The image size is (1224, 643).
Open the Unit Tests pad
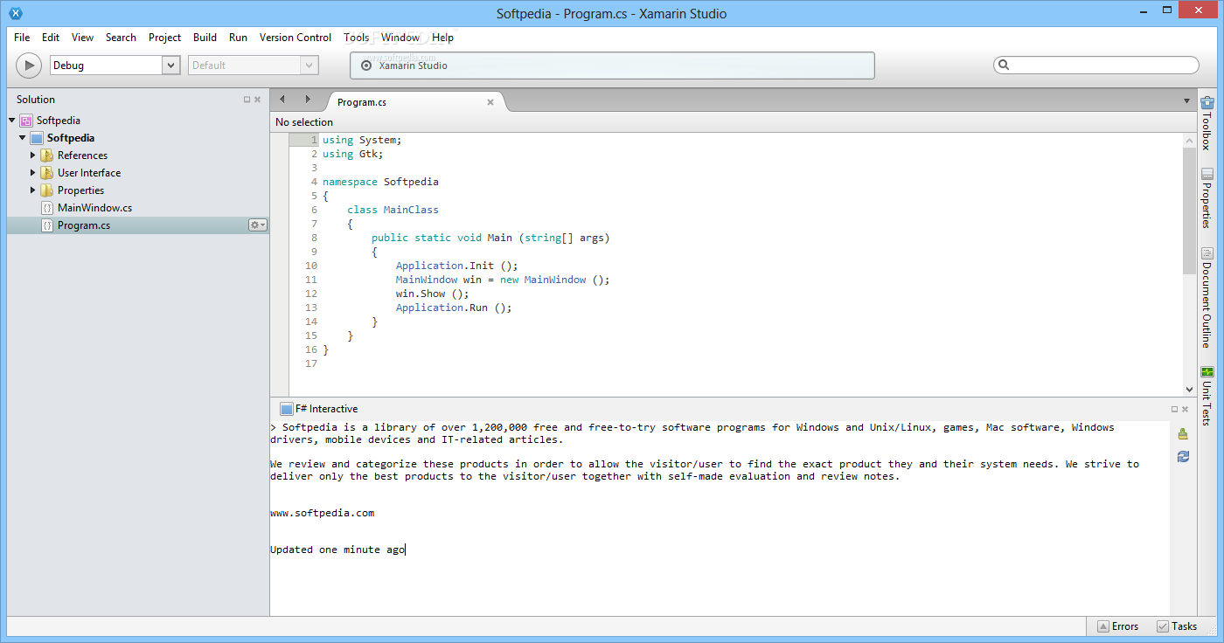pyautogui.click(x=1207, y=395)
